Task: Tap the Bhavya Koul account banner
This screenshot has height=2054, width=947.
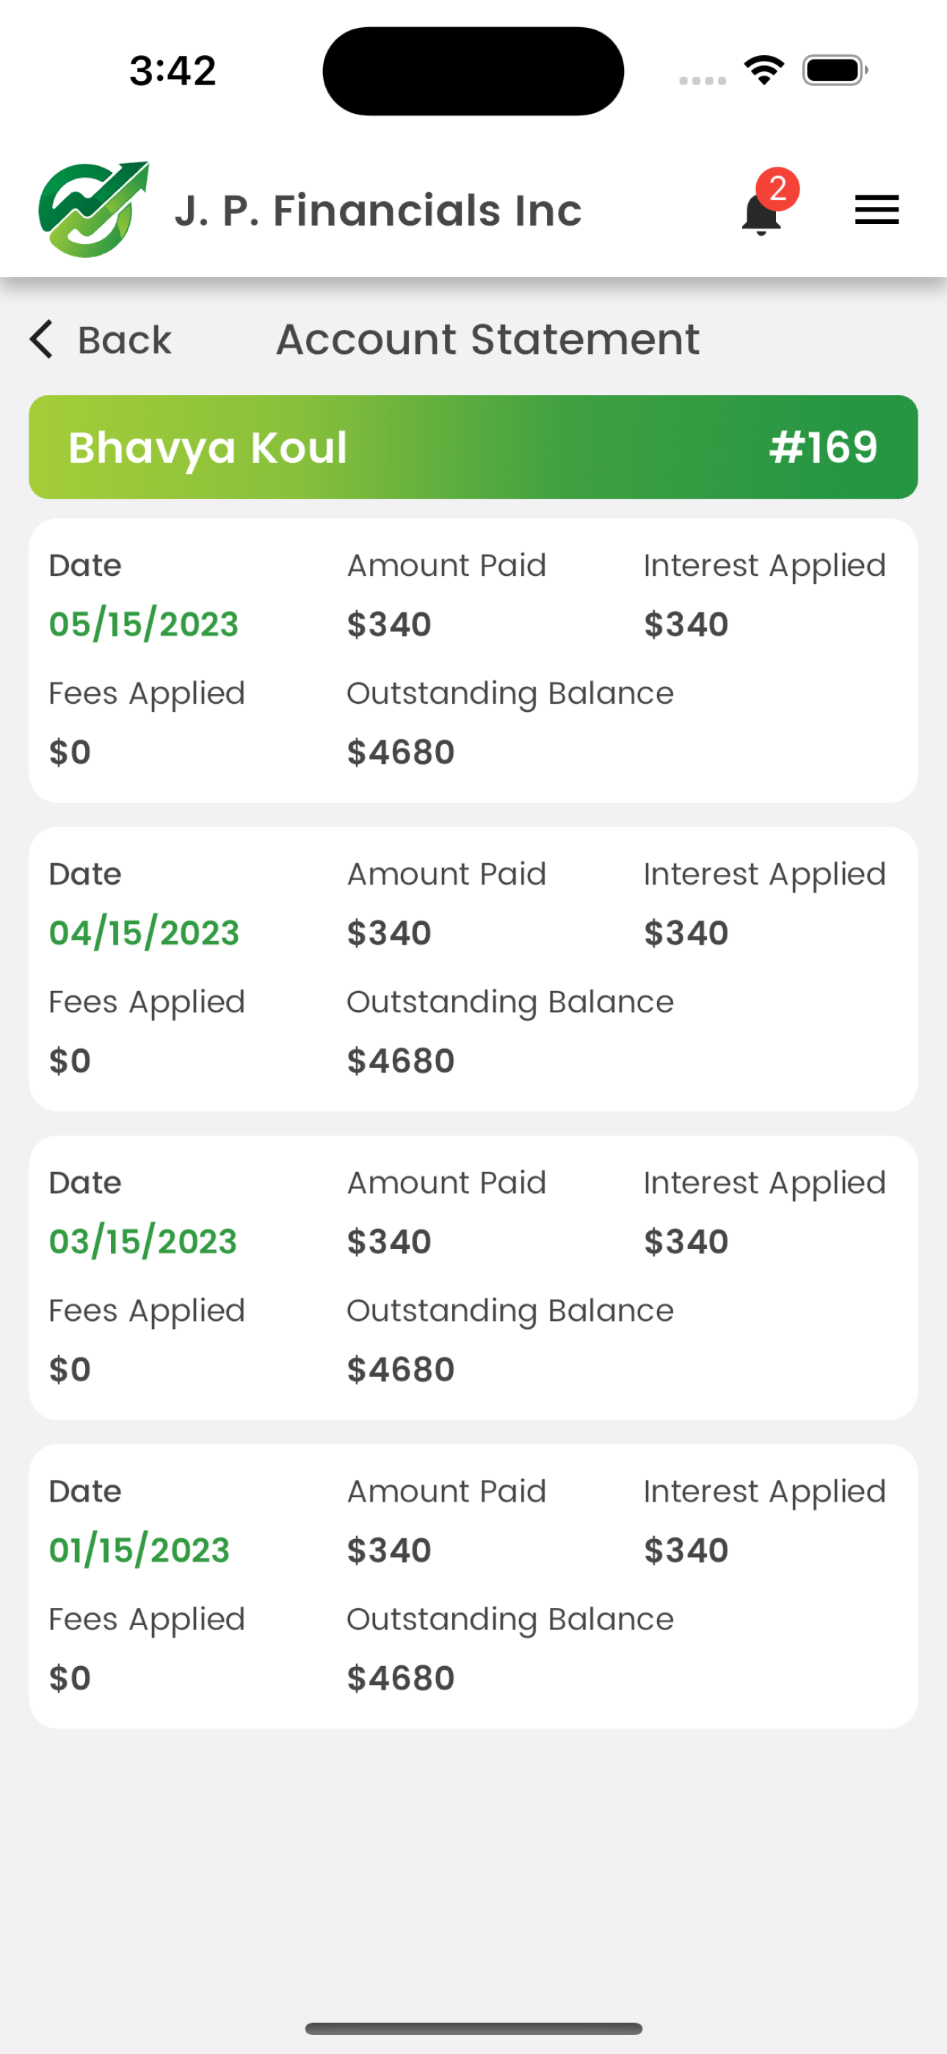Action: pos(473,447)
